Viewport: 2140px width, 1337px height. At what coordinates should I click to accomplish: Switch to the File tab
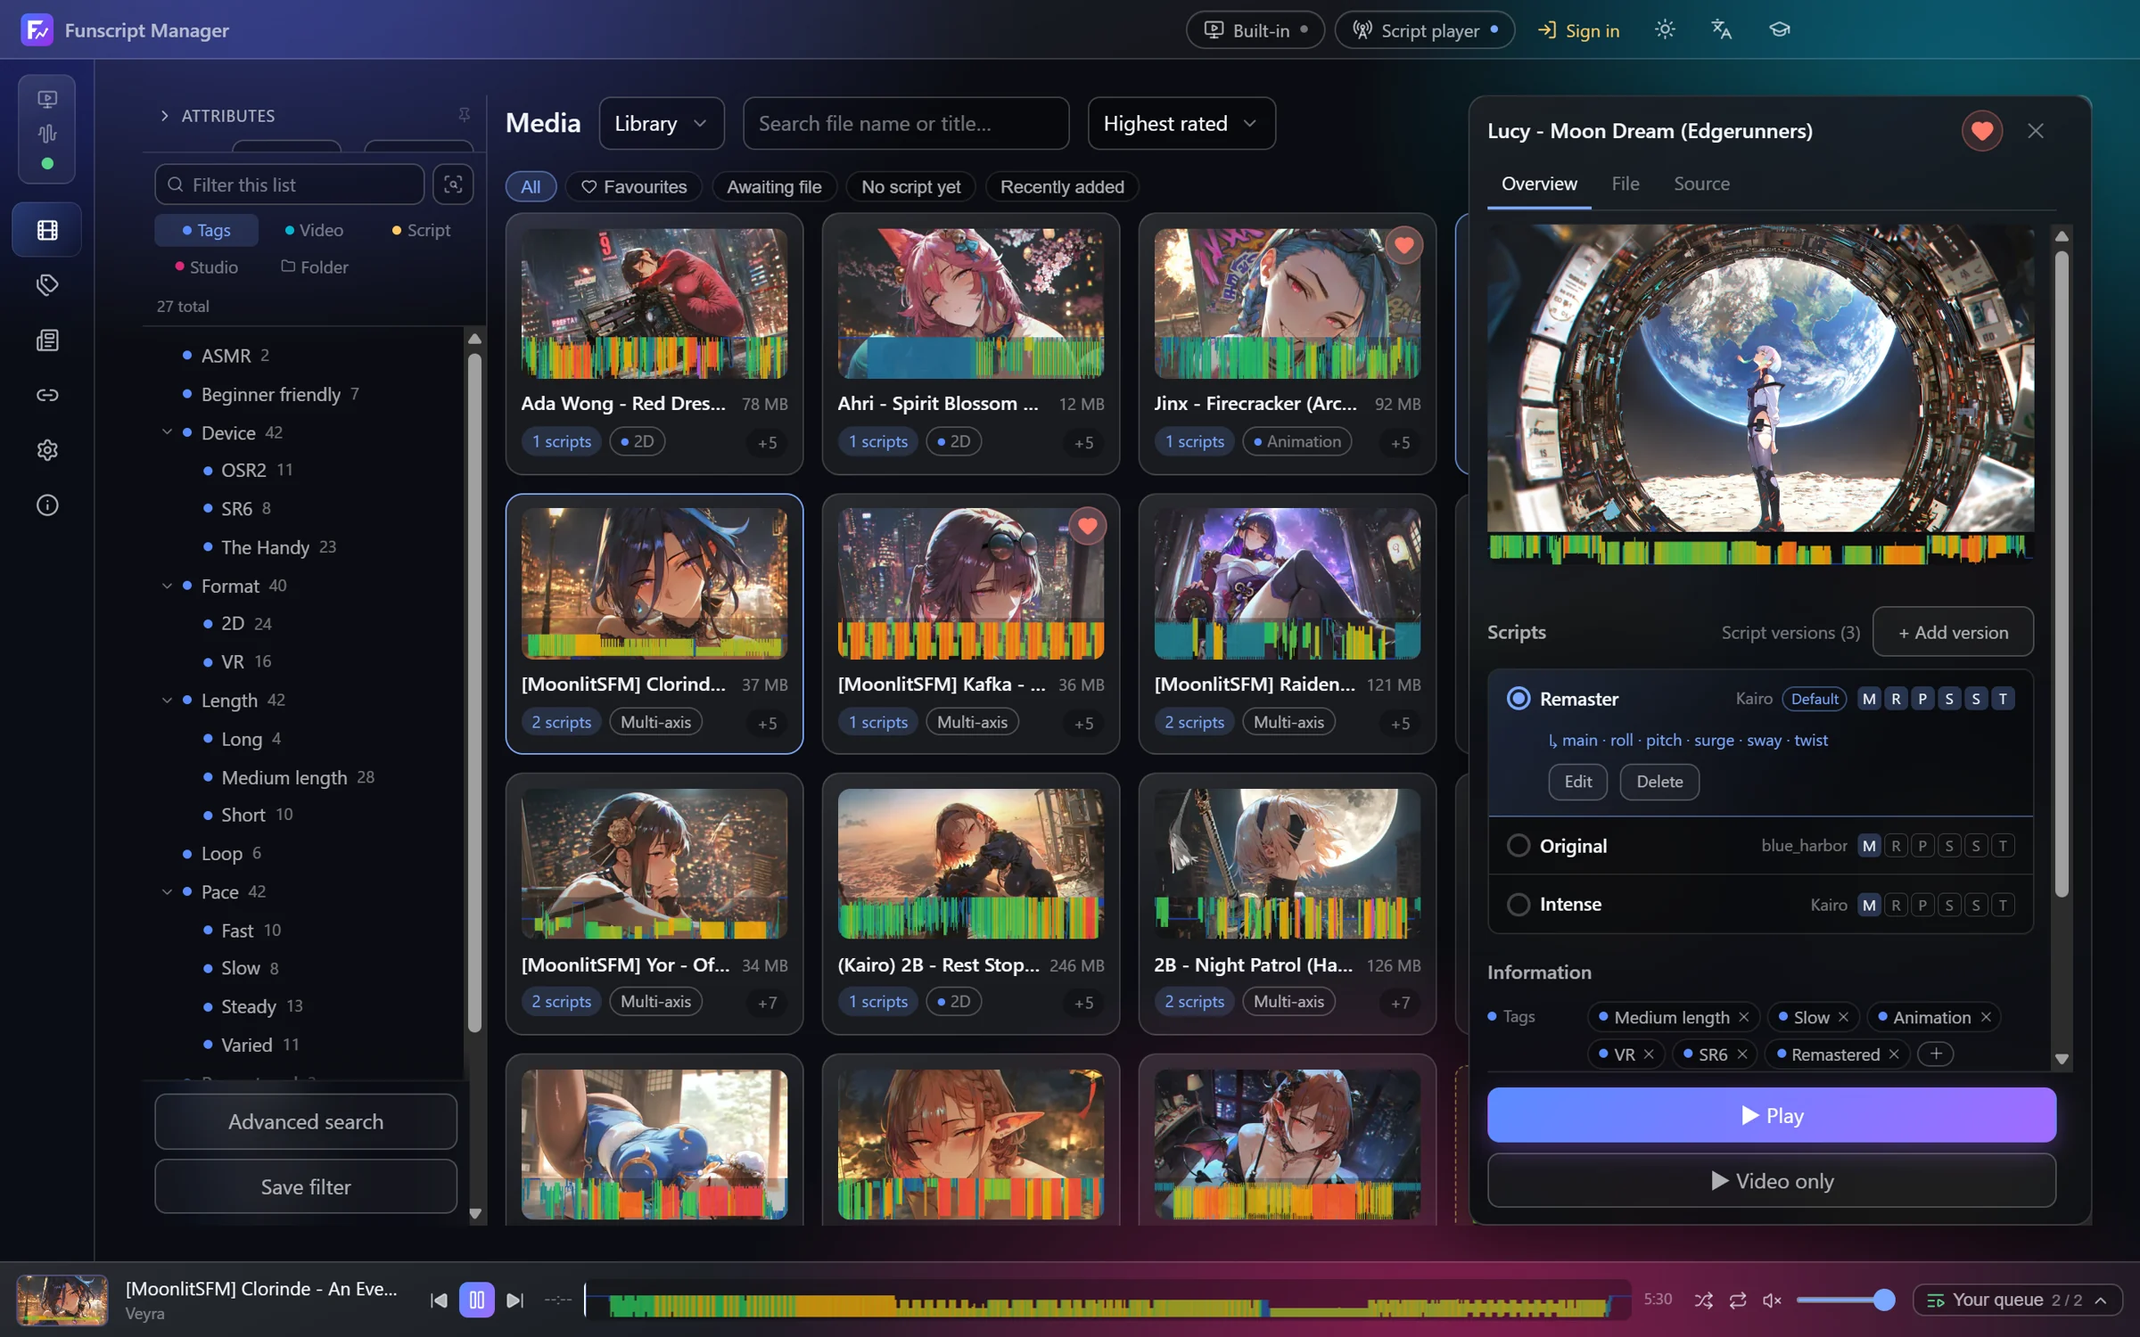tap(1625, 184)
